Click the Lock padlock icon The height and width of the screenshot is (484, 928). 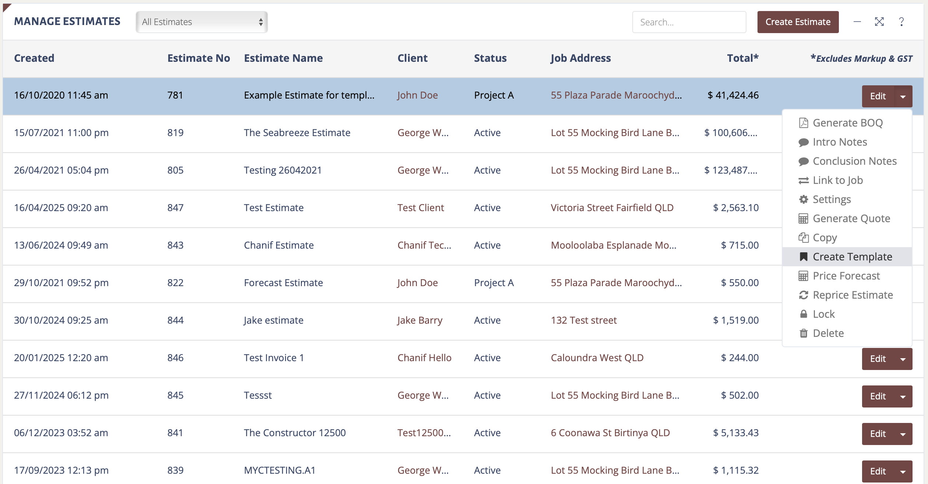click(803, 314)
